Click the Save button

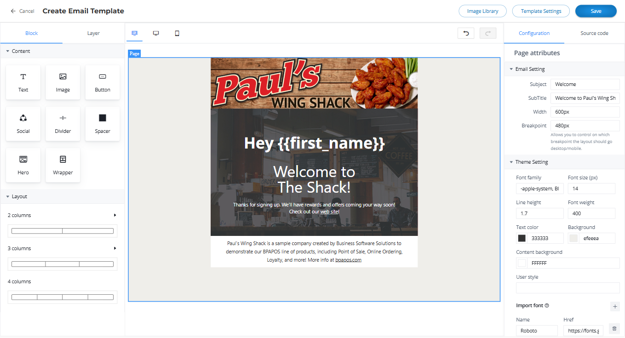596,11
